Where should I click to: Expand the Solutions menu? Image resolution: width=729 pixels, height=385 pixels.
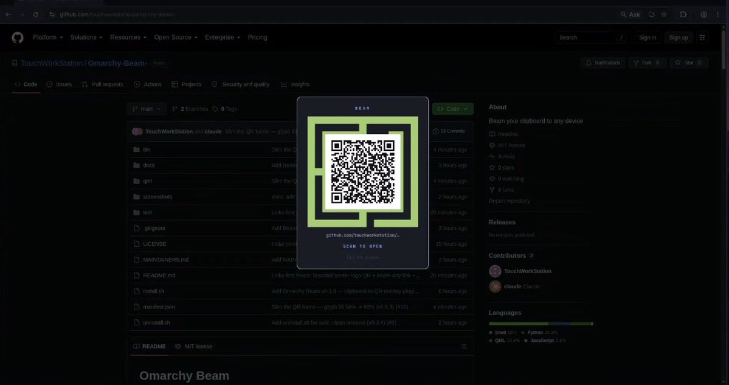[x=86, y=38]
